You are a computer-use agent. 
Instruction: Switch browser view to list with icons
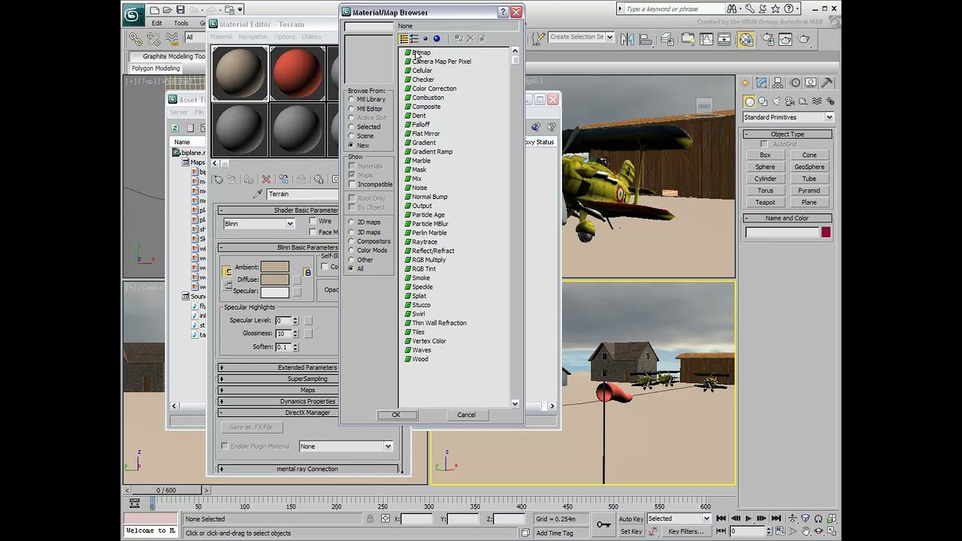click(x=414, y=38)
